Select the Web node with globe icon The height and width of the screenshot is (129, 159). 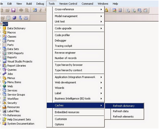[x=10, y=86]
